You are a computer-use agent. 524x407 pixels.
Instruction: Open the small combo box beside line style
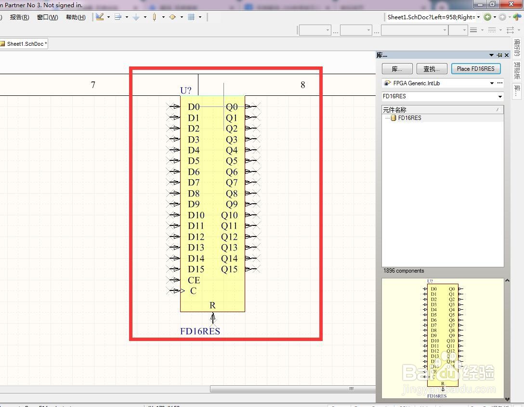[x=458, y=30]
